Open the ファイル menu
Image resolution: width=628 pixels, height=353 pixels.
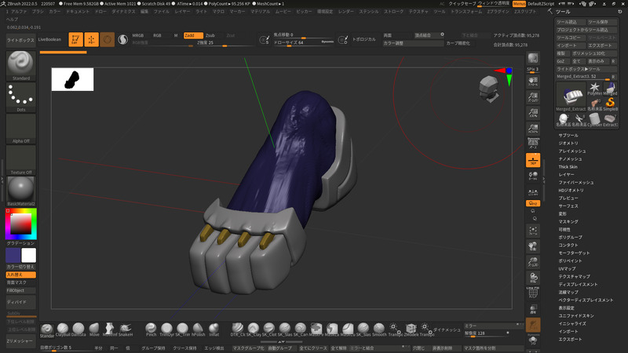161,13
